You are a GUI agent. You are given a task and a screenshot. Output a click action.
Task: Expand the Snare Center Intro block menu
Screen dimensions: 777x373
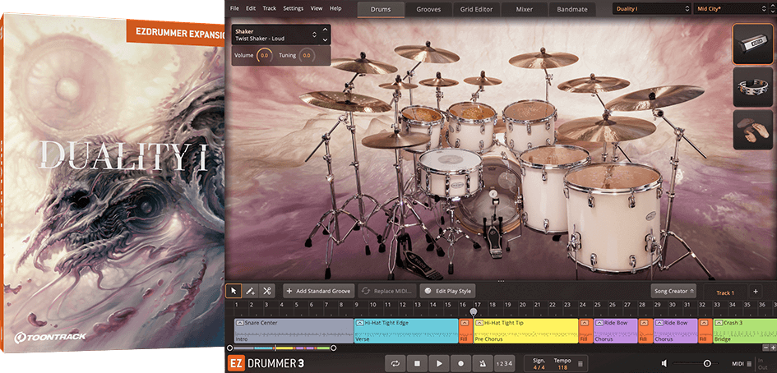(x=240, y=323)
